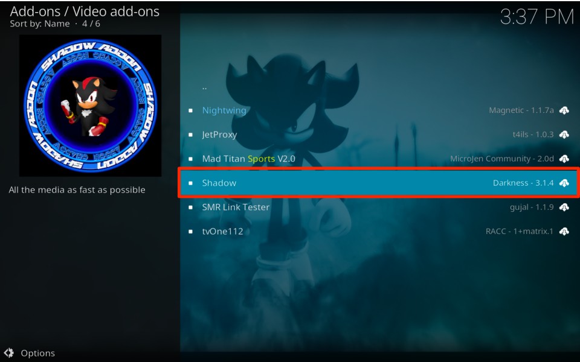
Task: Click the 3:37 PM clock
Action: [536, 17]
